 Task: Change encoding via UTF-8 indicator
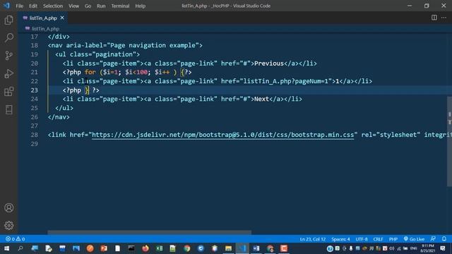click(361, 239)
